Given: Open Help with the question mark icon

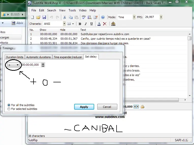Looking at the screenshot, I should (103, 17).
